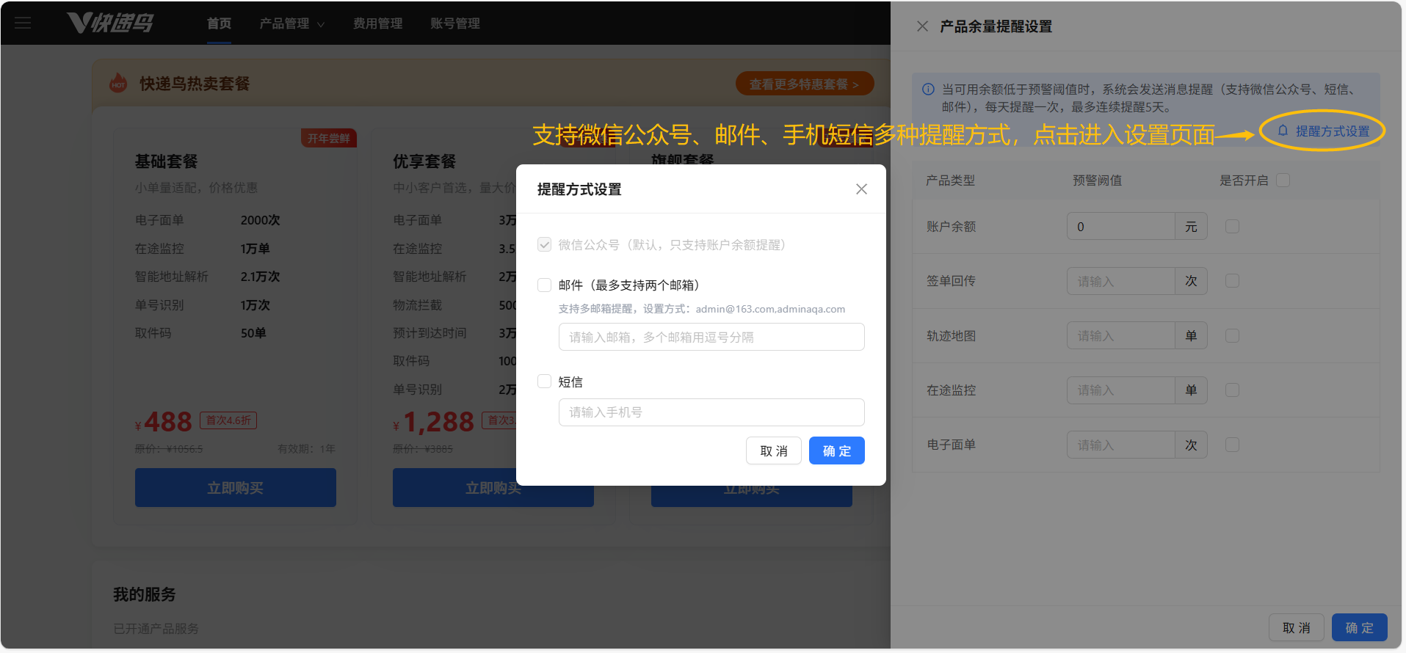Focus the email address input field
Screen dimensions: 1406x653
tap(711, 338)
